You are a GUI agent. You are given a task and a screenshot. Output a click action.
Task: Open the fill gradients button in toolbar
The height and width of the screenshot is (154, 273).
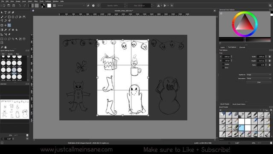[32, 6]
